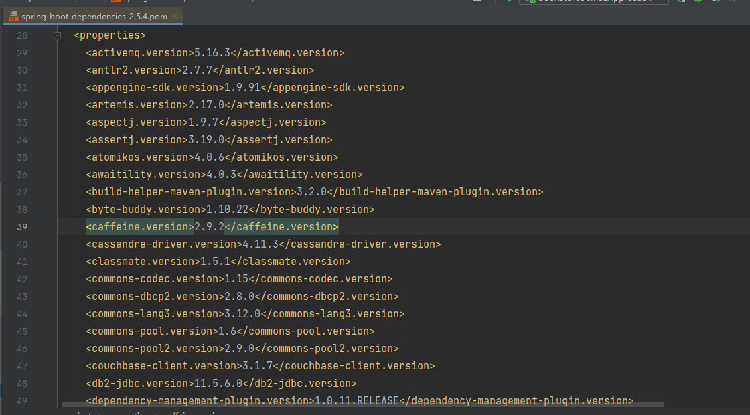Click the appengine-sdk.version value 1.9.91
The width and height of the screenshot is (750, 415).
(242, 88)
